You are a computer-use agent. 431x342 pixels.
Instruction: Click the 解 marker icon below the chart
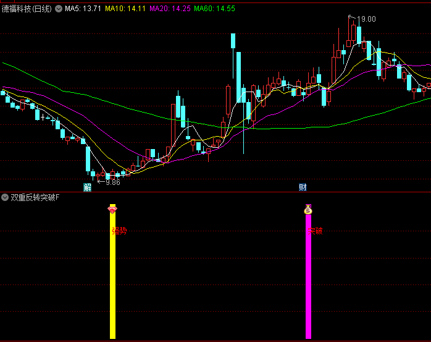(88, 187)
